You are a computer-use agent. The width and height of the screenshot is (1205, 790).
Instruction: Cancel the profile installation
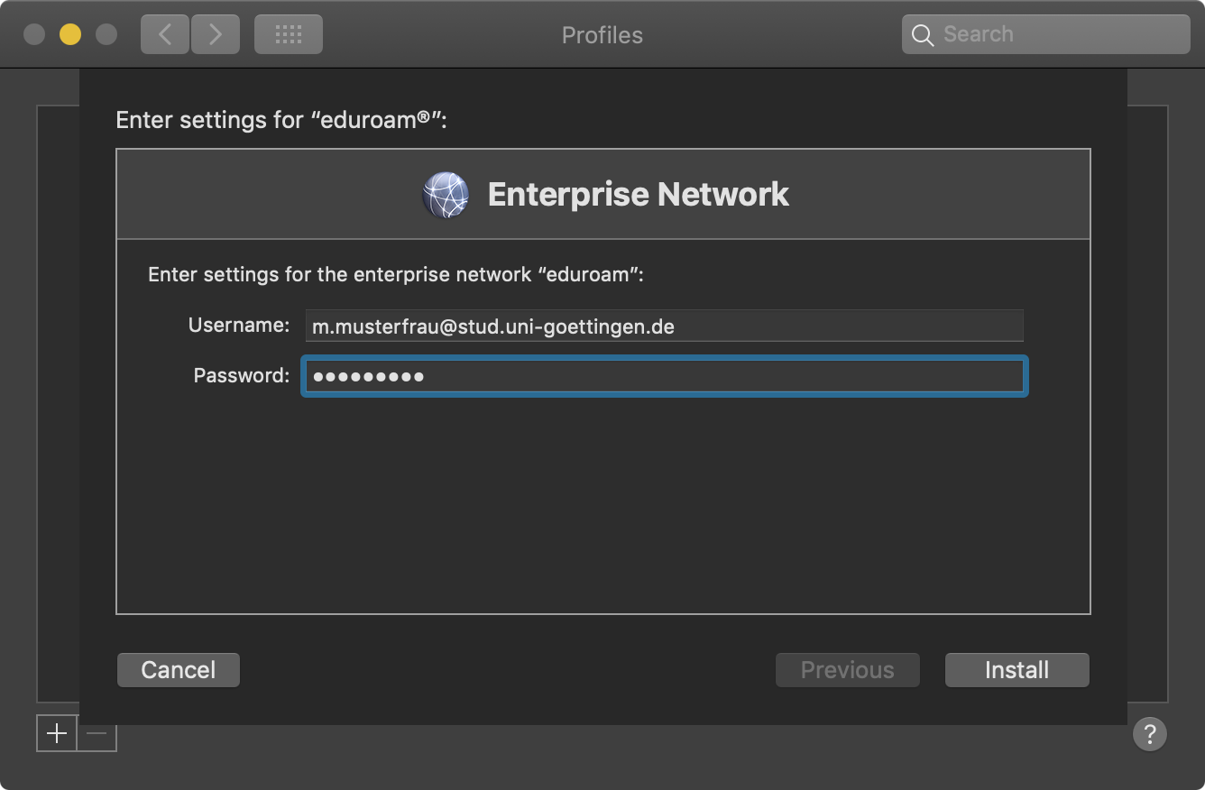[x=179, y=670]
